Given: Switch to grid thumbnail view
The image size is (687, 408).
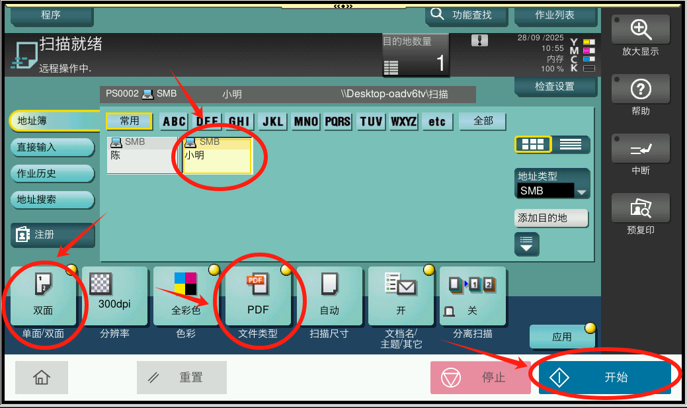Looking at the screenshot, I should [x=533, y=144].
